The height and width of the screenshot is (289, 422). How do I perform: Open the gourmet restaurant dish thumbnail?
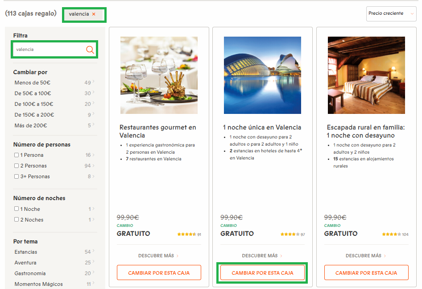(159, 75)
